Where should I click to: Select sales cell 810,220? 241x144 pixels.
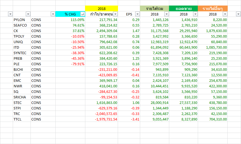(x=183, y=97)
